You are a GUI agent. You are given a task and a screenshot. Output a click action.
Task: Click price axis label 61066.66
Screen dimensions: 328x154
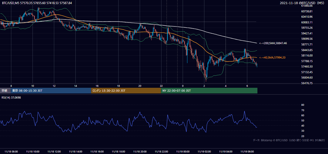click(x=307, y=6)
